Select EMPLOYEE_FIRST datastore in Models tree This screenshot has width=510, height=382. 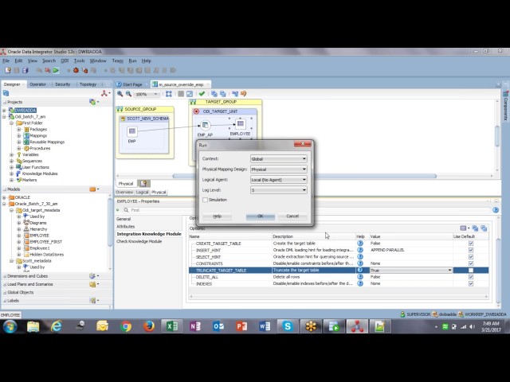[x=46, y=242]
